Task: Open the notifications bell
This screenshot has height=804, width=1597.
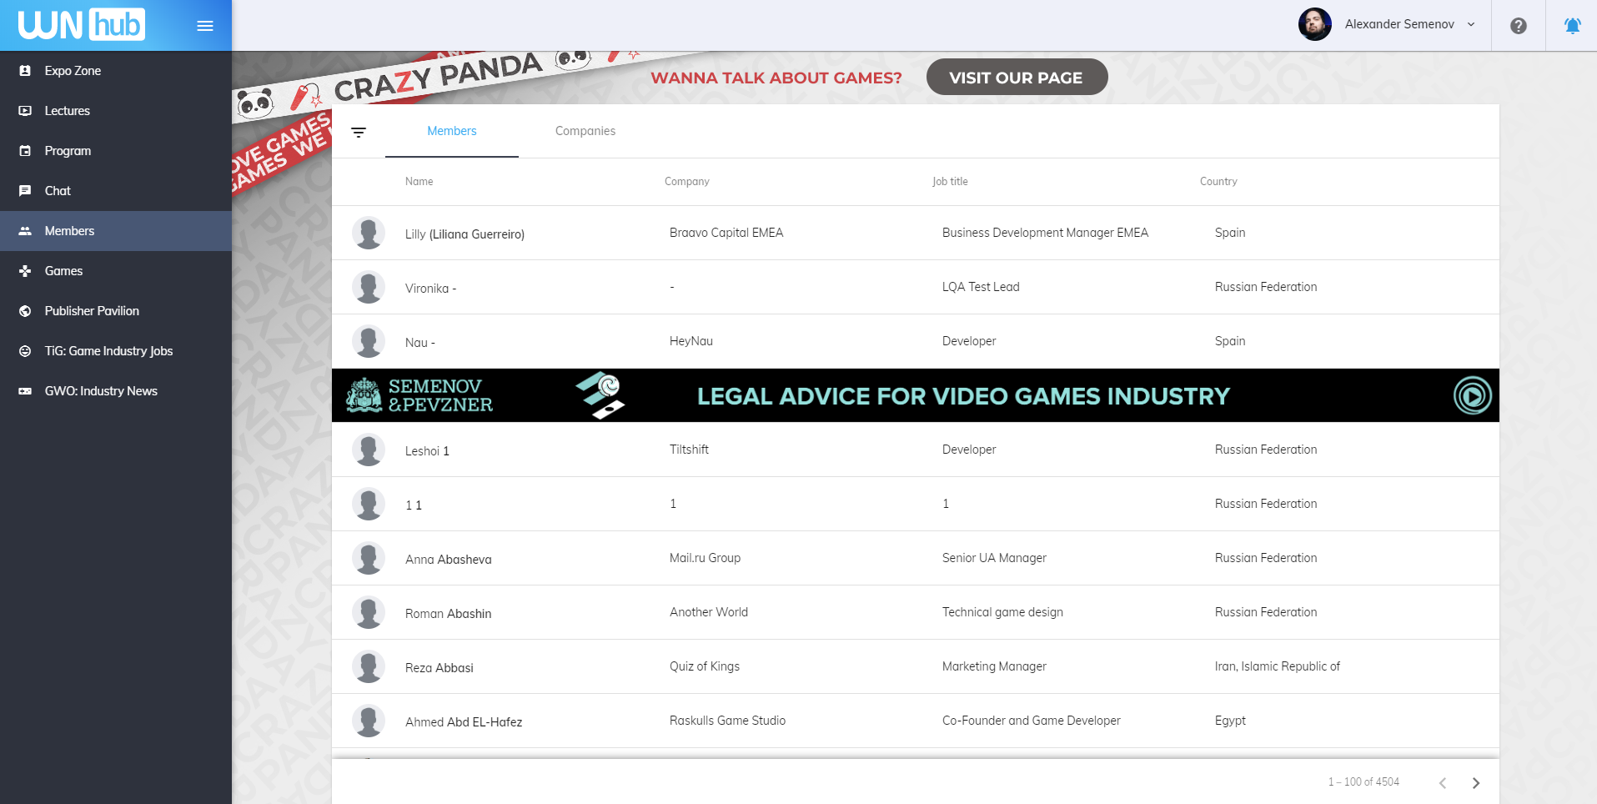Action: click(1572, 26)
